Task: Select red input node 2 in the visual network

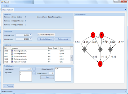Action: tap(93, 35)
